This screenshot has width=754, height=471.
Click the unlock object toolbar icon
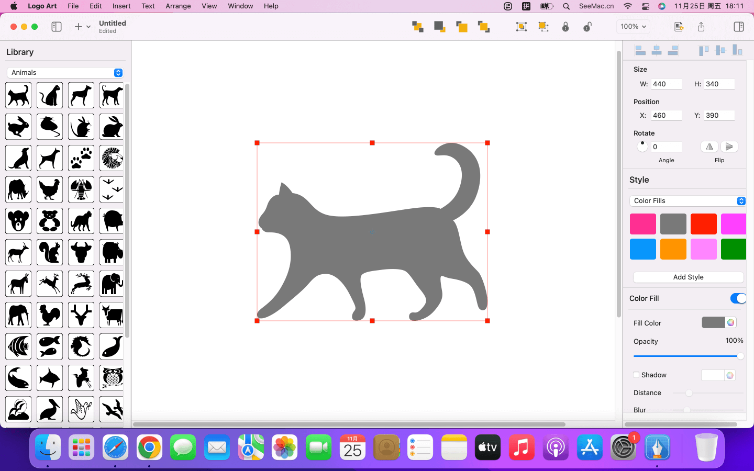click(x=587, y=27)
